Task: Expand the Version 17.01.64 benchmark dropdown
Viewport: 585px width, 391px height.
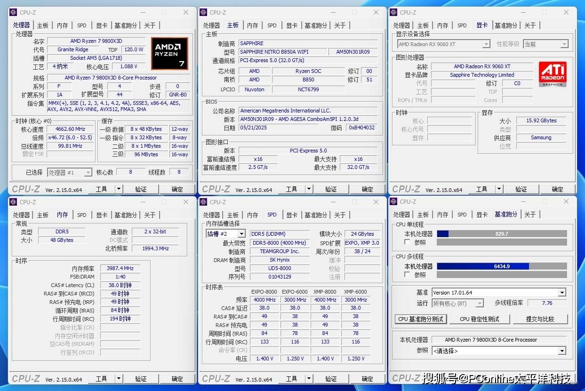Action: click(x=561, y=293)
